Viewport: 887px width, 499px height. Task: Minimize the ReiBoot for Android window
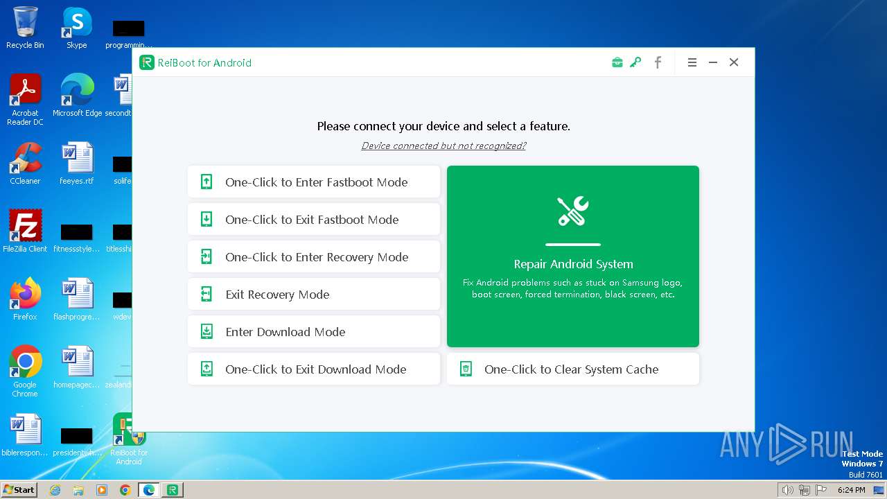click(x=712, y=62)
